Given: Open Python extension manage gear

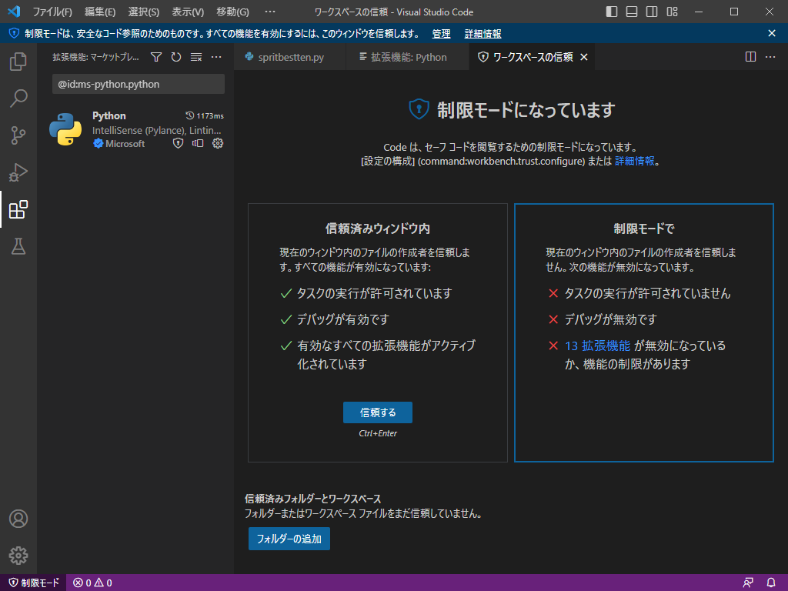Looking at the screenshot, I should point(218,143).
